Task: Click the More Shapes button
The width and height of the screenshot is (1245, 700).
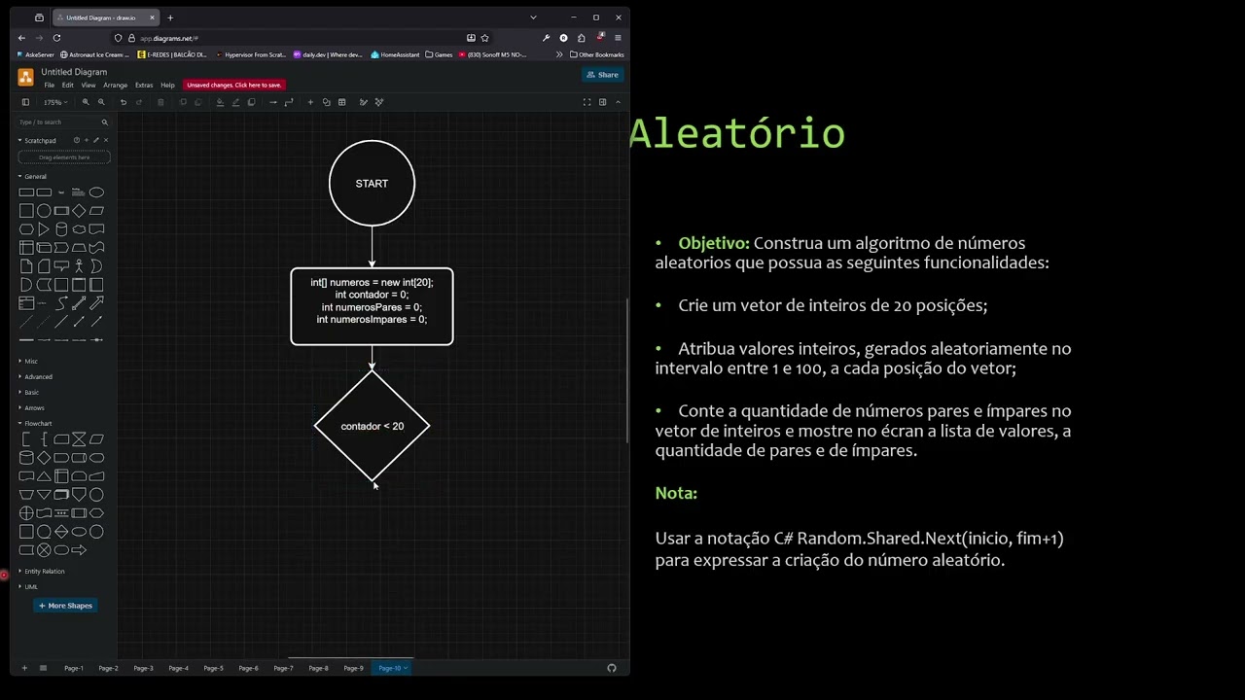Action: [x=65, y=606]
